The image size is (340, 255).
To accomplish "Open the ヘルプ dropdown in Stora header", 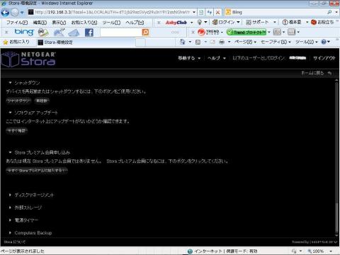I will [217, 58].
